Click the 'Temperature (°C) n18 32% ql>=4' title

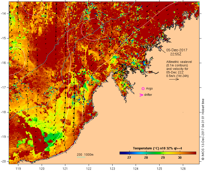pos(158,148)
